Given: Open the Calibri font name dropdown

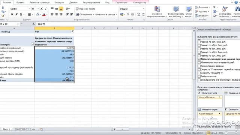Looking at the screenshot, I should tap(30, 9).
